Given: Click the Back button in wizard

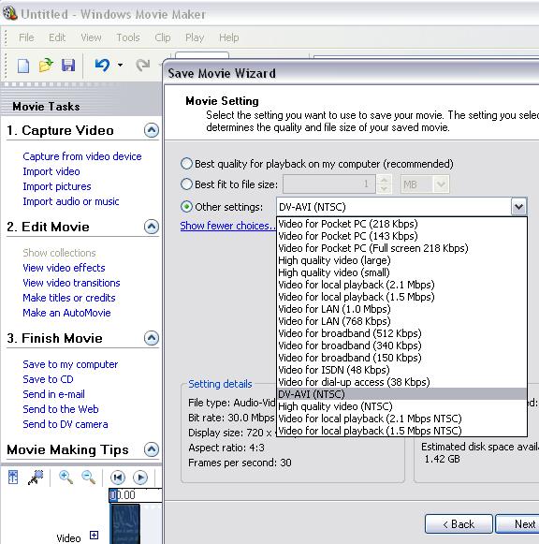Looking at the screenshot, I should click(x=459, y=524).
